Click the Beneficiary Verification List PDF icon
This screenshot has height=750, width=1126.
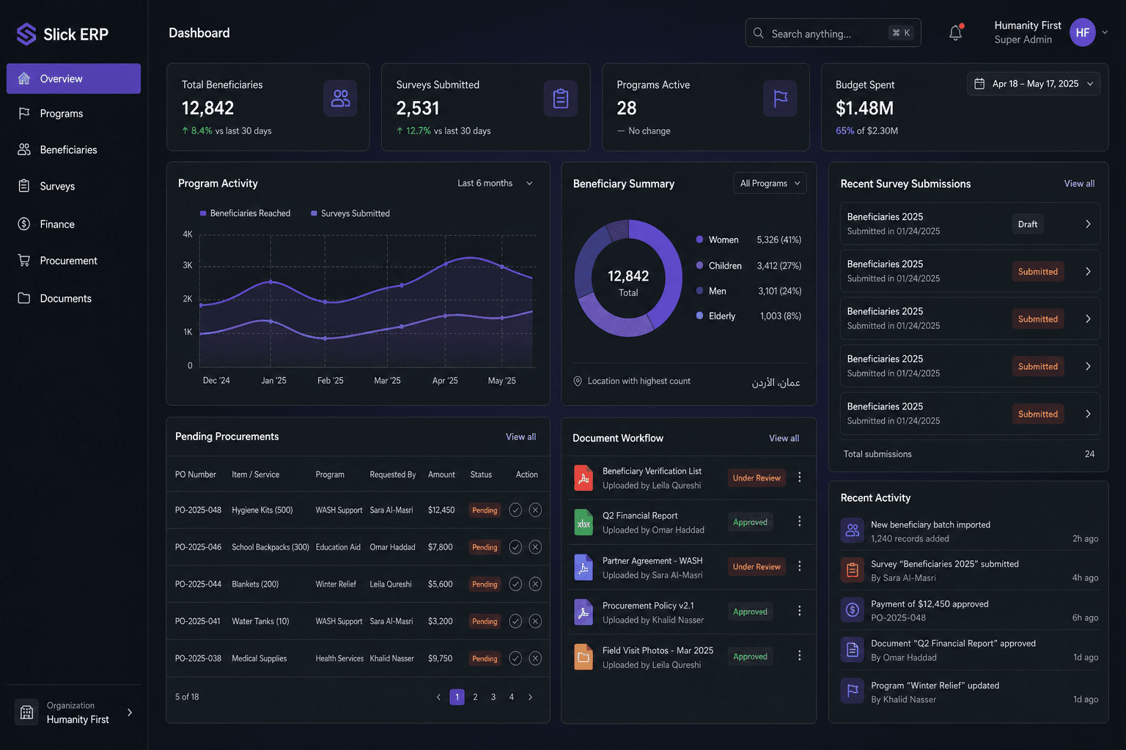(x=584, y=478)
